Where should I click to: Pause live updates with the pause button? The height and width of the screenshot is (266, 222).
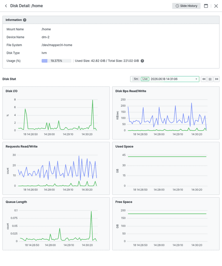[210, 79]
